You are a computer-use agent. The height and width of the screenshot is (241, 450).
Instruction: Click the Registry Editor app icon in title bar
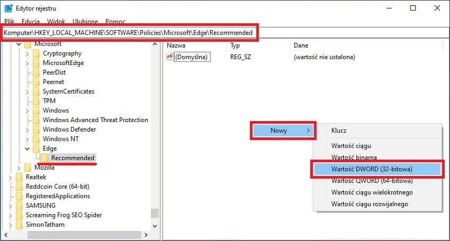point(8,8)
